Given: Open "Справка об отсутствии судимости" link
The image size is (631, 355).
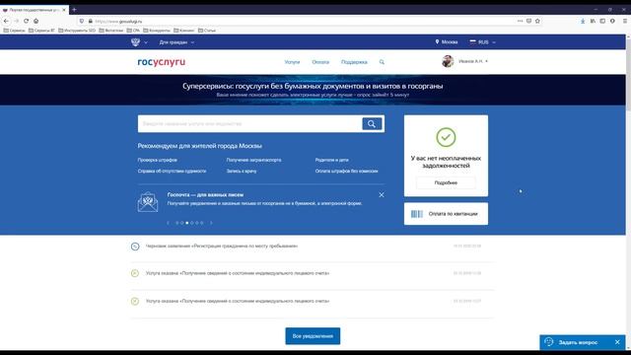Looking at the screenshot, I should pos(172,171).
